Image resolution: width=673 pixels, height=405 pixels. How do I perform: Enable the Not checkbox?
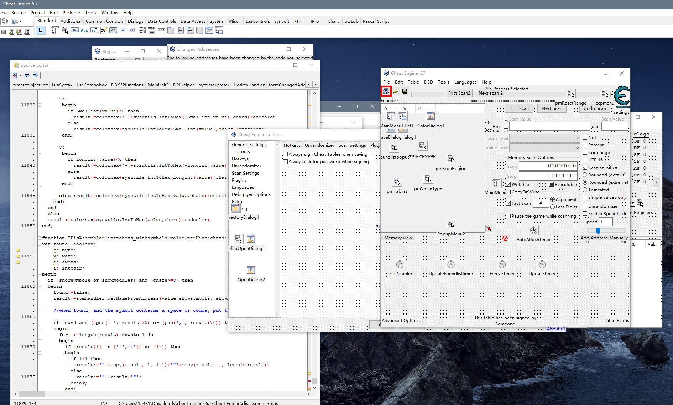pyautogui.click(x=585, y=138)
